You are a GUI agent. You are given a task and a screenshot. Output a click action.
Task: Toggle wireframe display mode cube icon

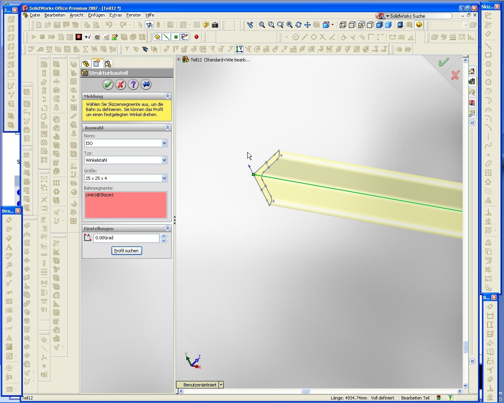(x=343, y=25)
